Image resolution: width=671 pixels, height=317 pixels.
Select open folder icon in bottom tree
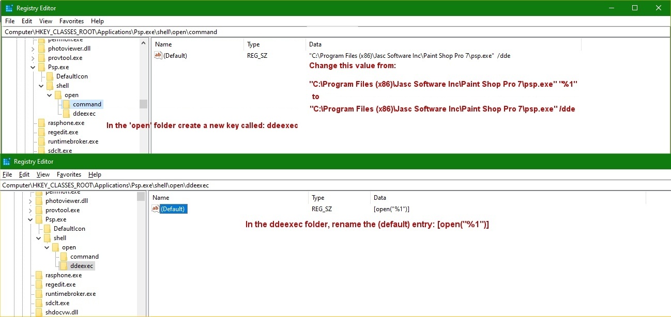(55, 247)
